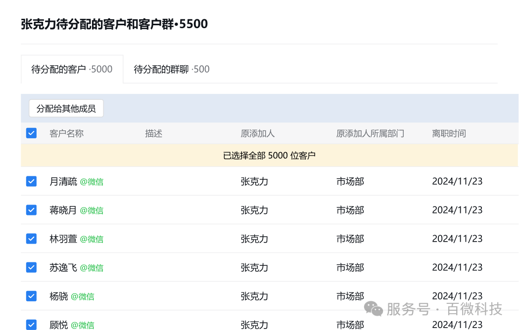Click the 描述 column header
This screenshot has width=519, height=330.
154,133
